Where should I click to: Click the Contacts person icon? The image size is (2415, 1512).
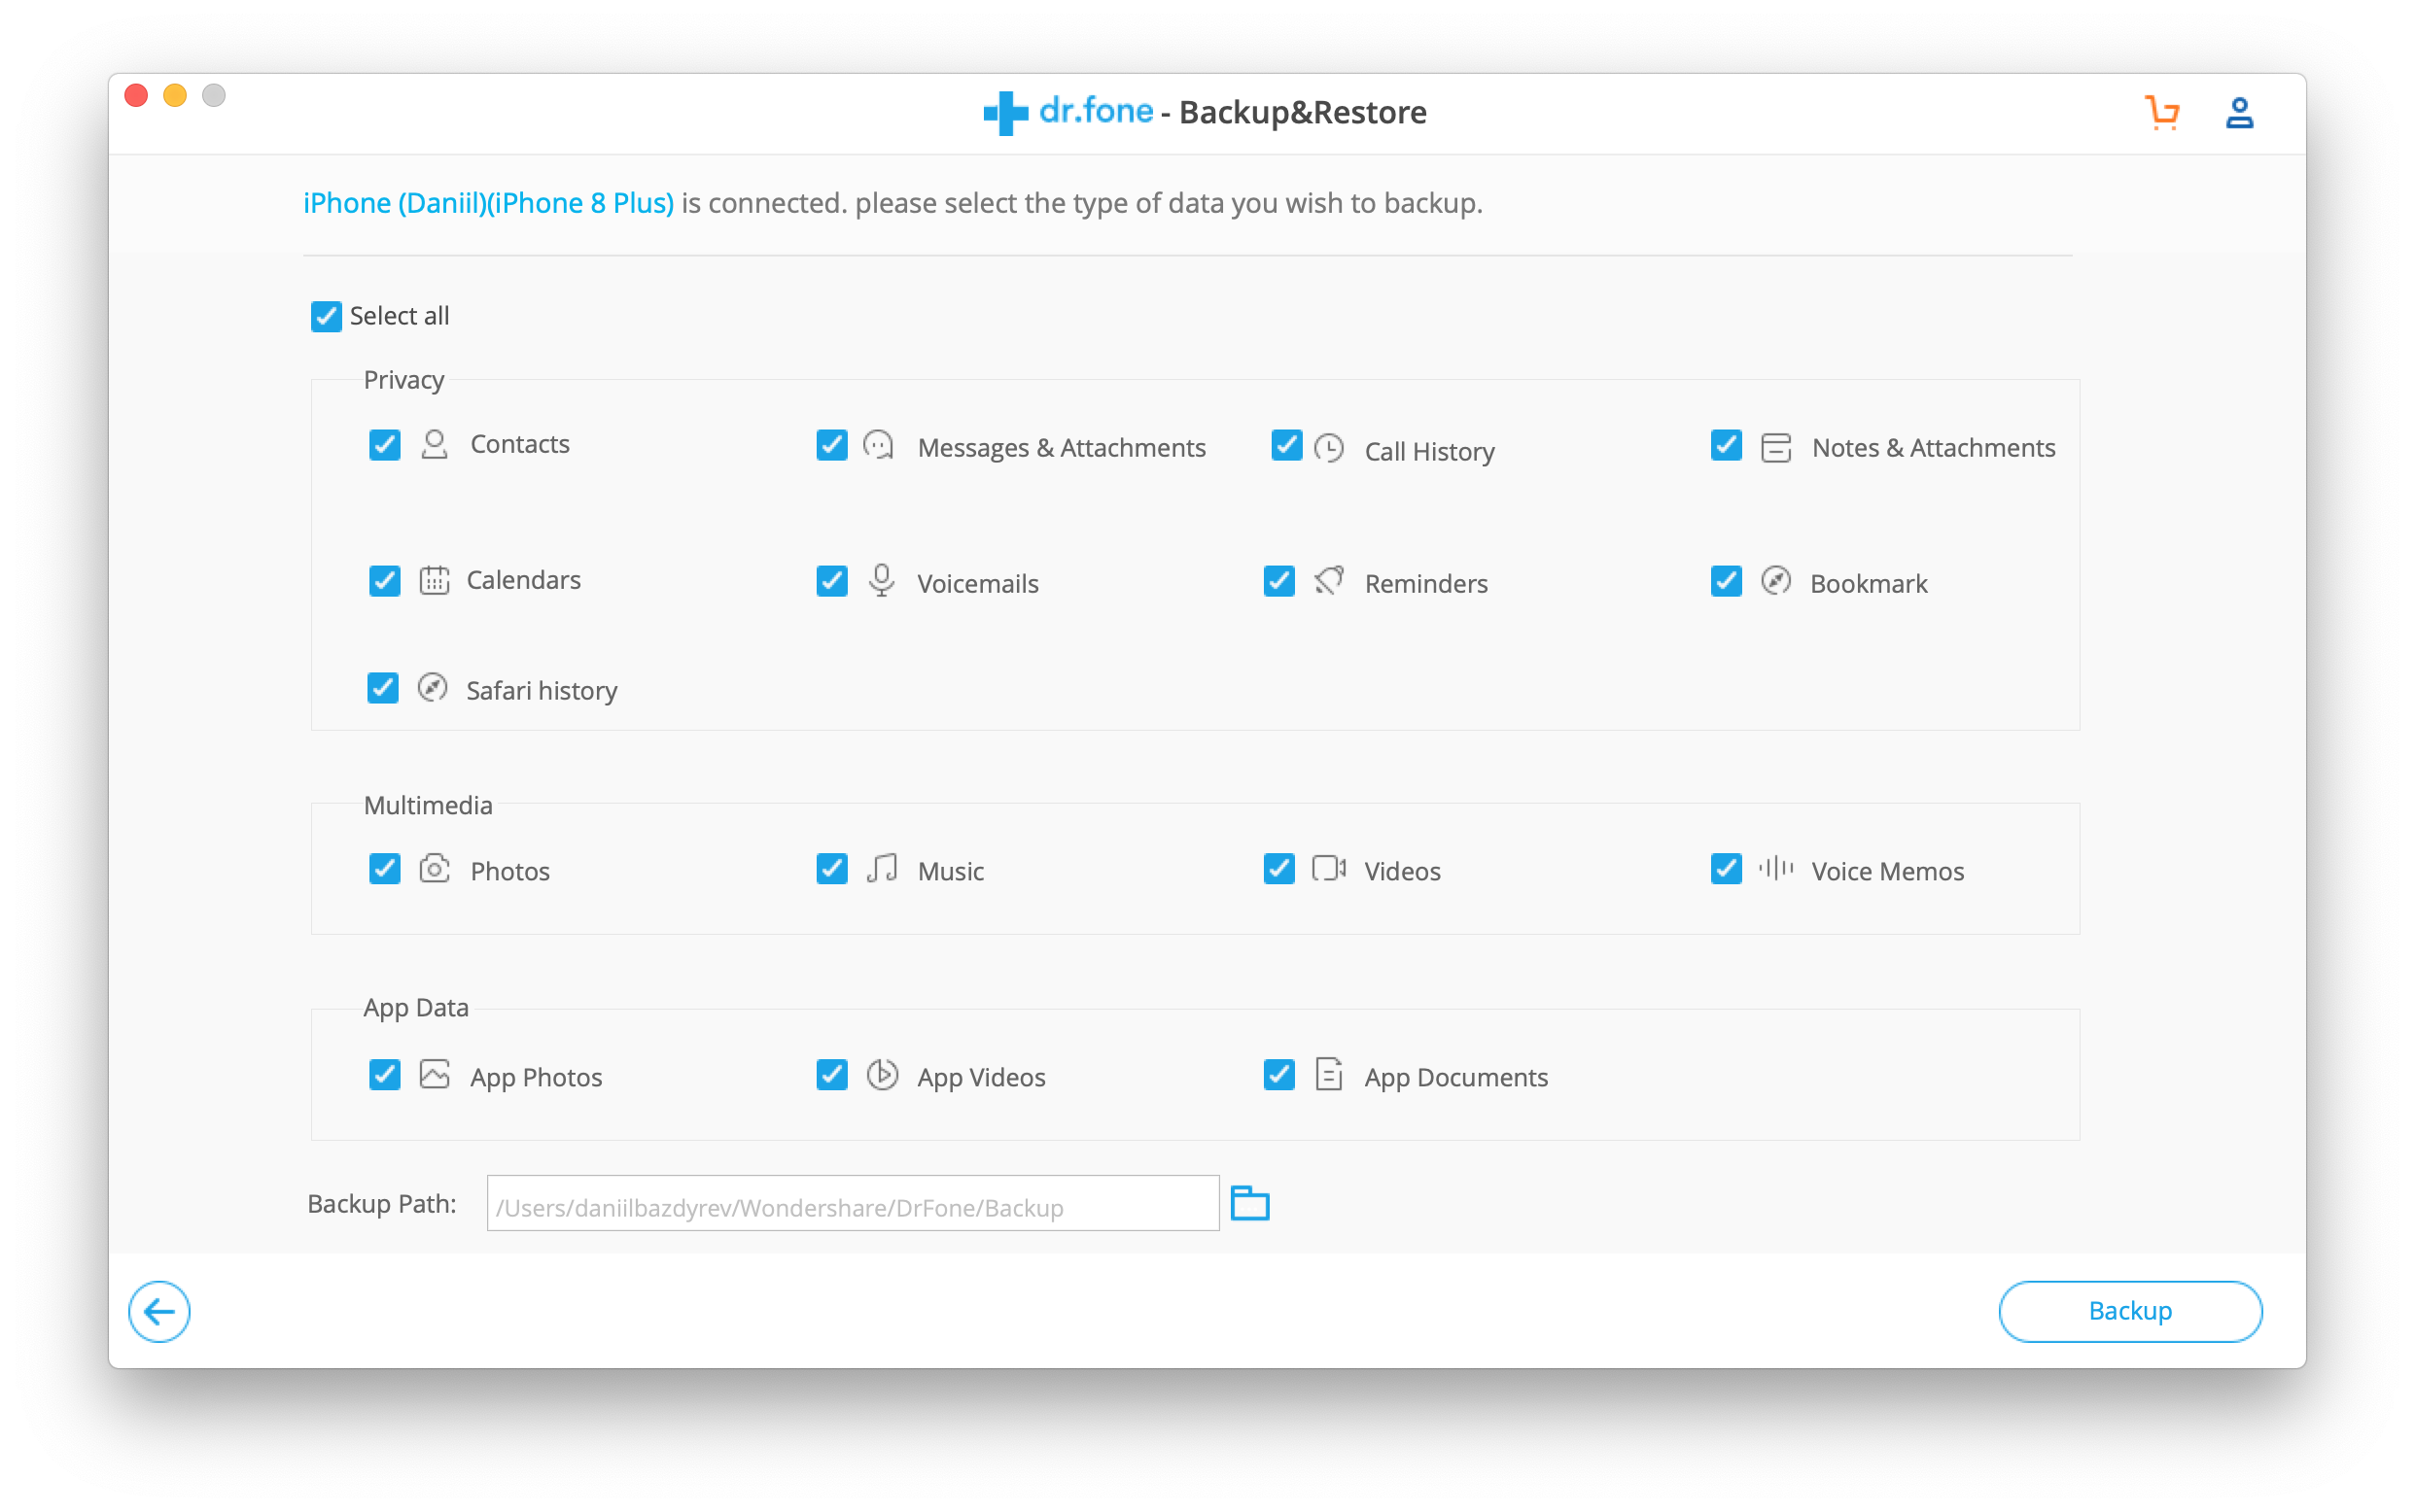(x=435, y=444)
